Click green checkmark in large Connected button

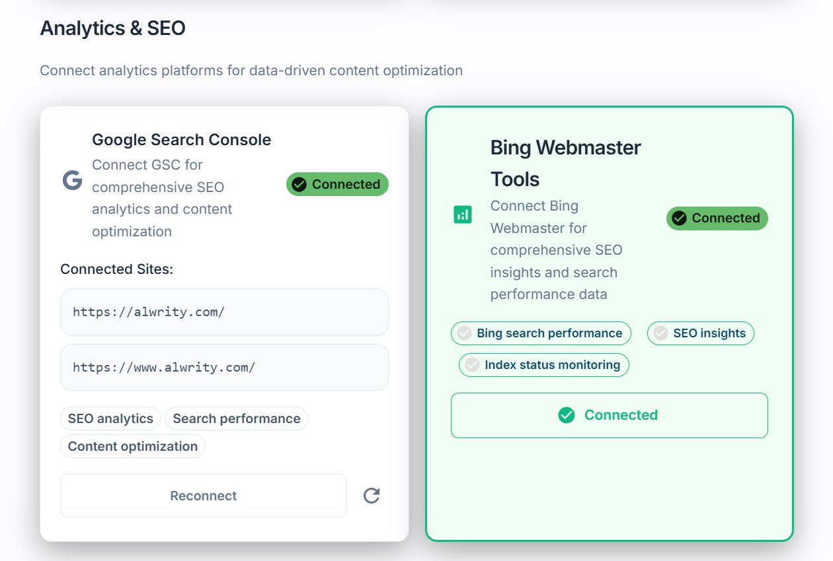(567, 415)
